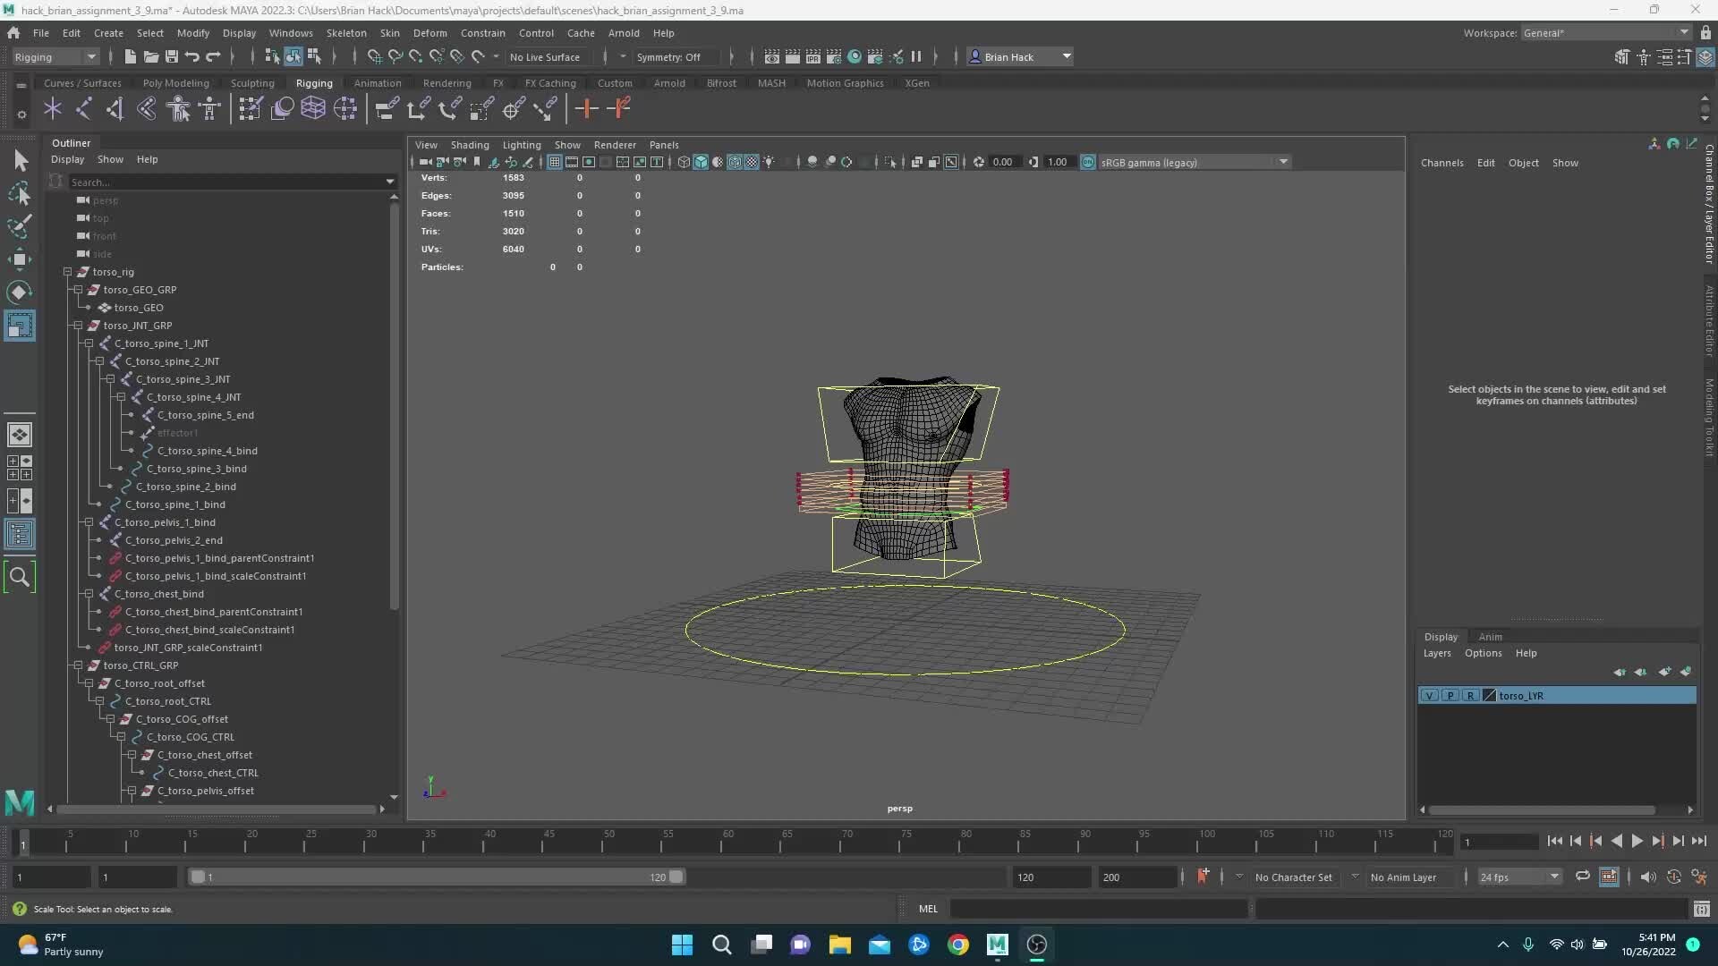Image resolution: width=1718 pixels, height=966 pixels.
Task: Toggle visibility of the torso_LYR layer
Action: point(1429,695)
